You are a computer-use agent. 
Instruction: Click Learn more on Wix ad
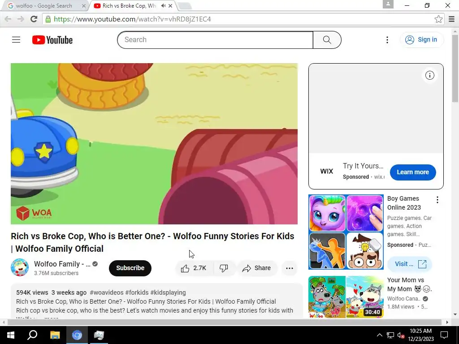(413, 172)
